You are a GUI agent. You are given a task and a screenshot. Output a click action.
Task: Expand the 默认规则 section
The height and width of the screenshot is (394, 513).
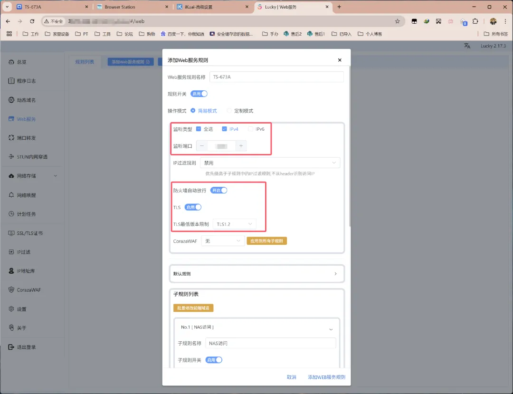tap(256, 274)
